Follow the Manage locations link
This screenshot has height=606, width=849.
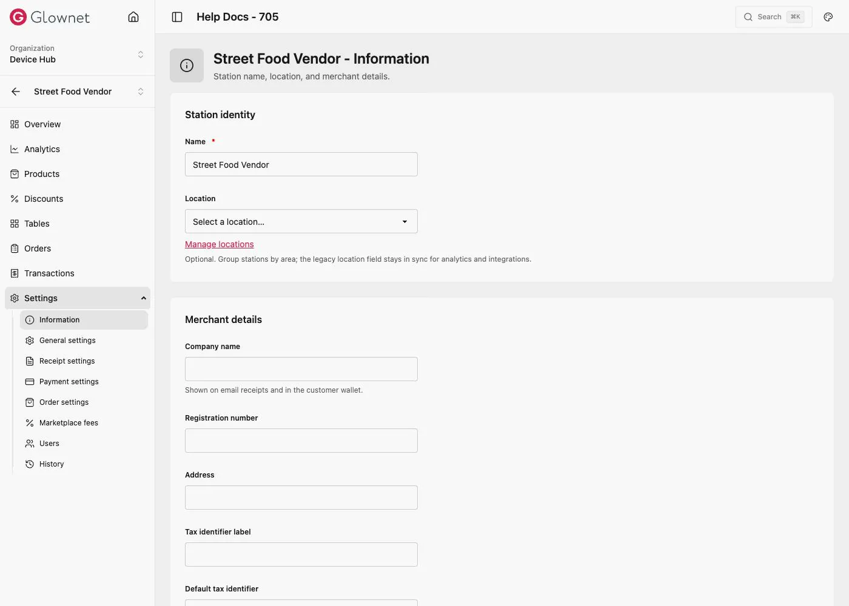[x=220, y=244]
